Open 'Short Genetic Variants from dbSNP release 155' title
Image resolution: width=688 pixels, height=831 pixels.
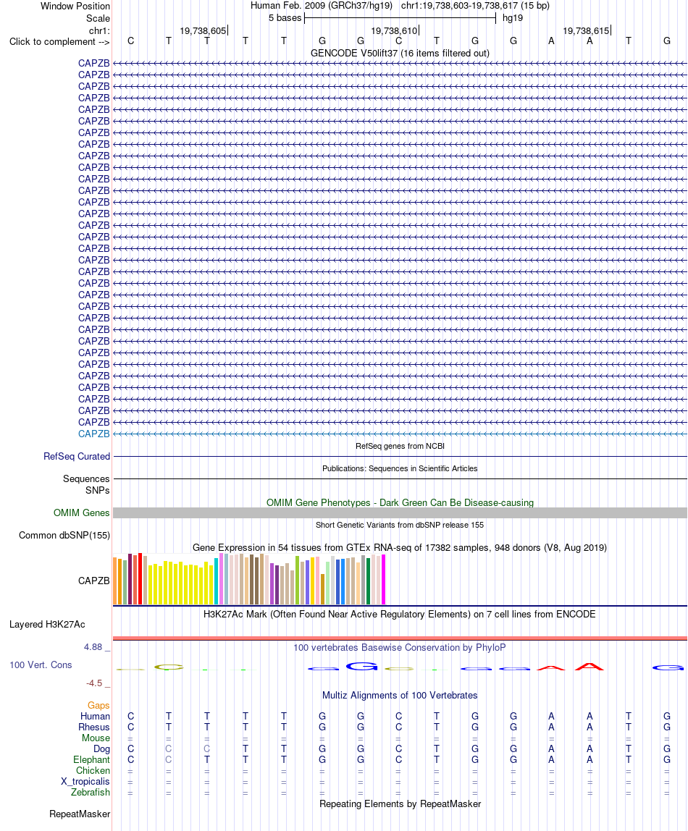[400, 525]
